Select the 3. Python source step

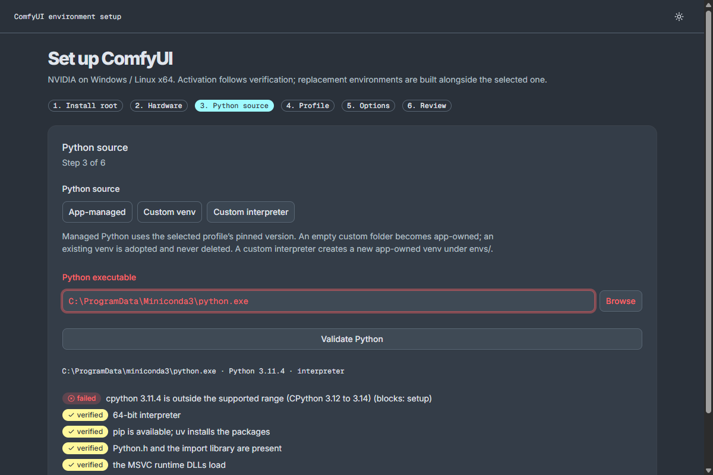click(234, 106)
